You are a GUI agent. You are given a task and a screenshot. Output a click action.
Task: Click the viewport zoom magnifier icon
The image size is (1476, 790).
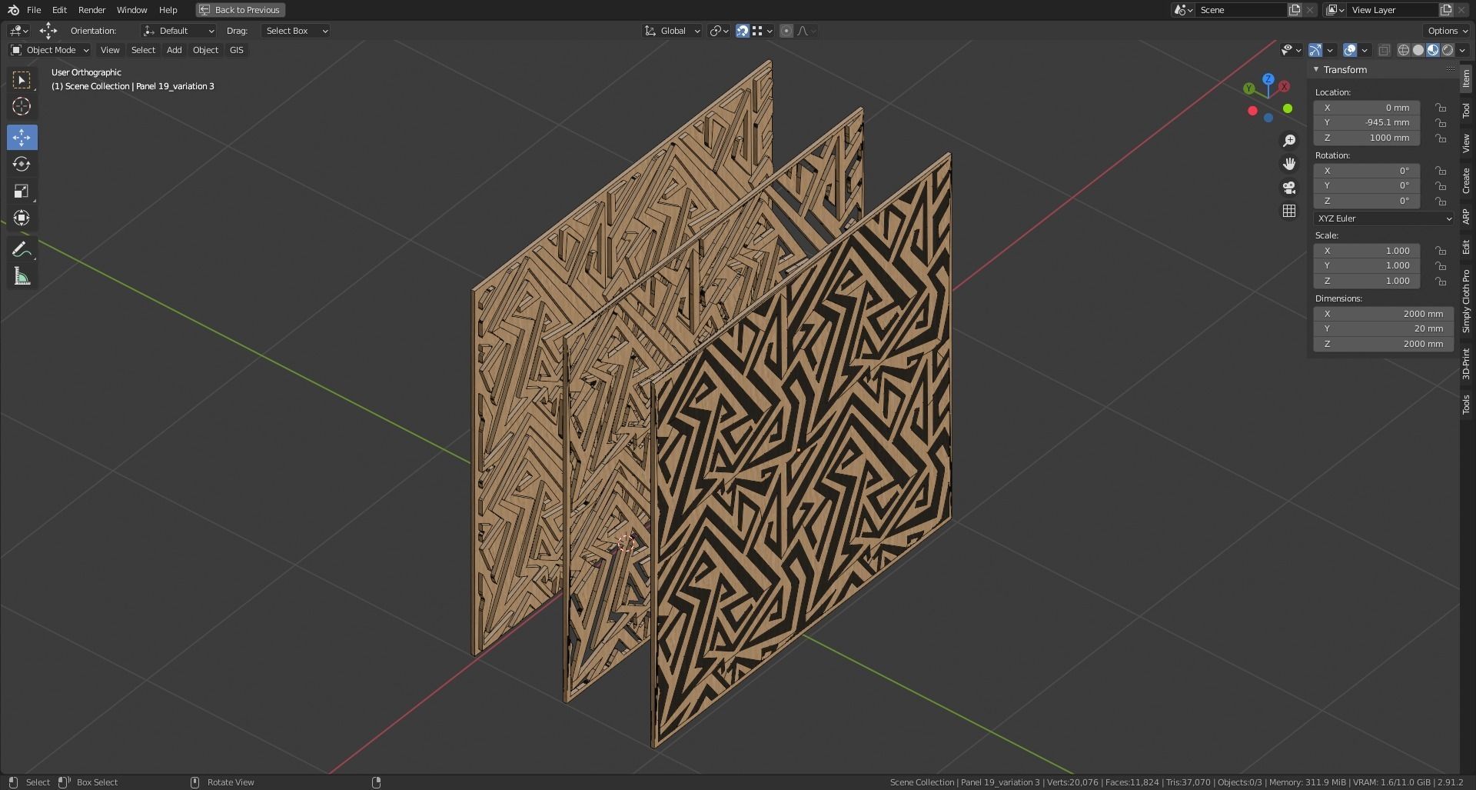[1289, 141]
